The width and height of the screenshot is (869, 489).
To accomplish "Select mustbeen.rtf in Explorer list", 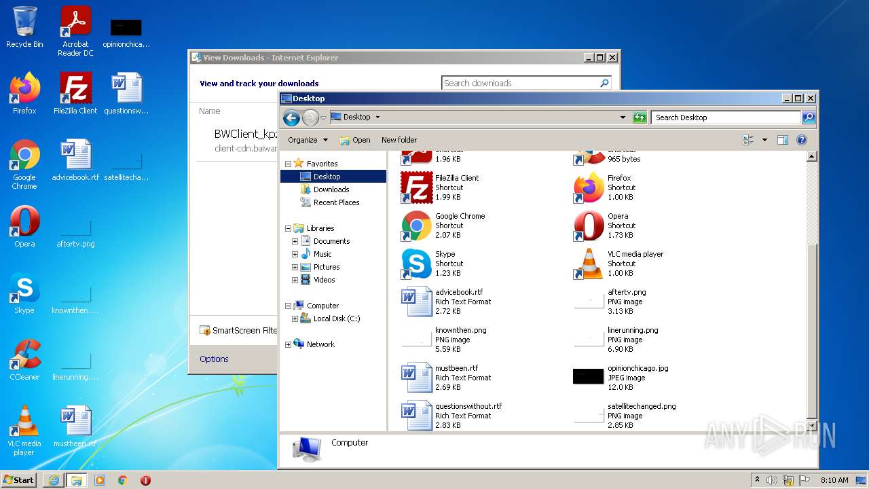I will (x=446, y=378).
